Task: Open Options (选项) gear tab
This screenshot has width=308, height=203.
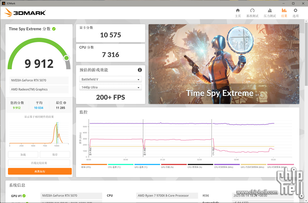Action: point(295,13)
